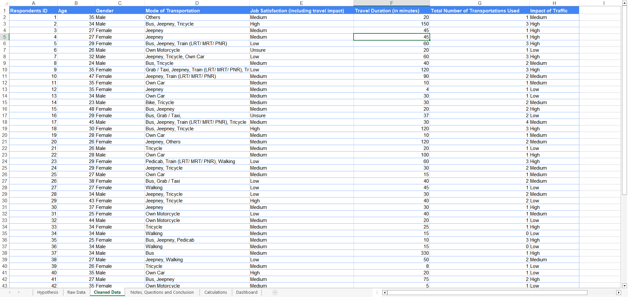
Task: Add a new worksheet with the plus icon
Action: [x=275, y=292]
